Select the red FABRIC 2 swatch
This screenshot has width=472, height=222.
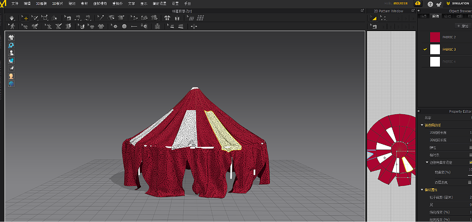coord(435,37)
